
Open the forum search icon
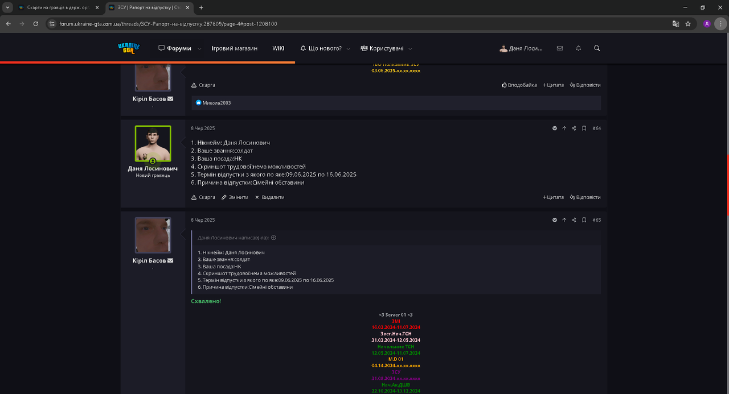pos(597,48)
